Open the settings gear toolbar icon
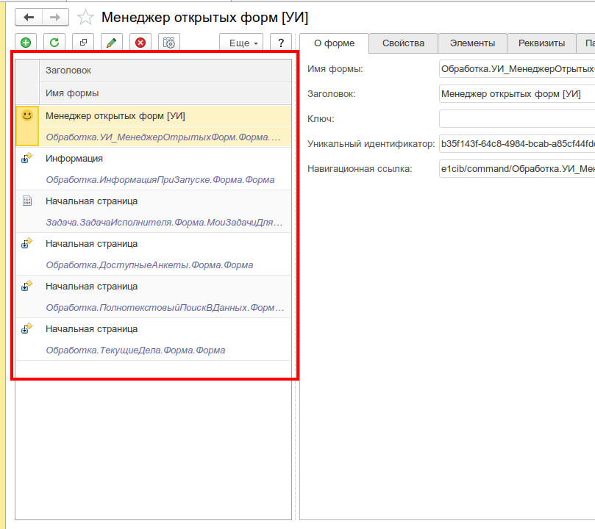 pyautogui.click(x=169, y=43)
